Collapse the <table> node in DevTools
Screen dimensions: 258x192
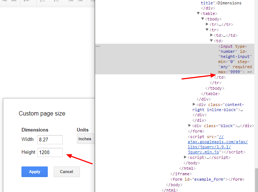198,13
